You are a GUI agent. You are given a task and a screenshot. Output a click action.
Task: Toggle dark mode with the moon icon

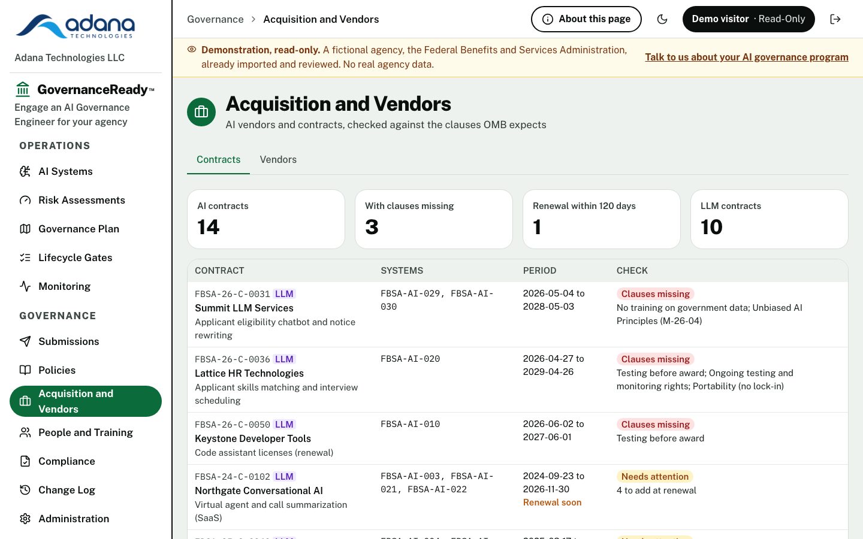pyautogui.click(x=662, y=19)
